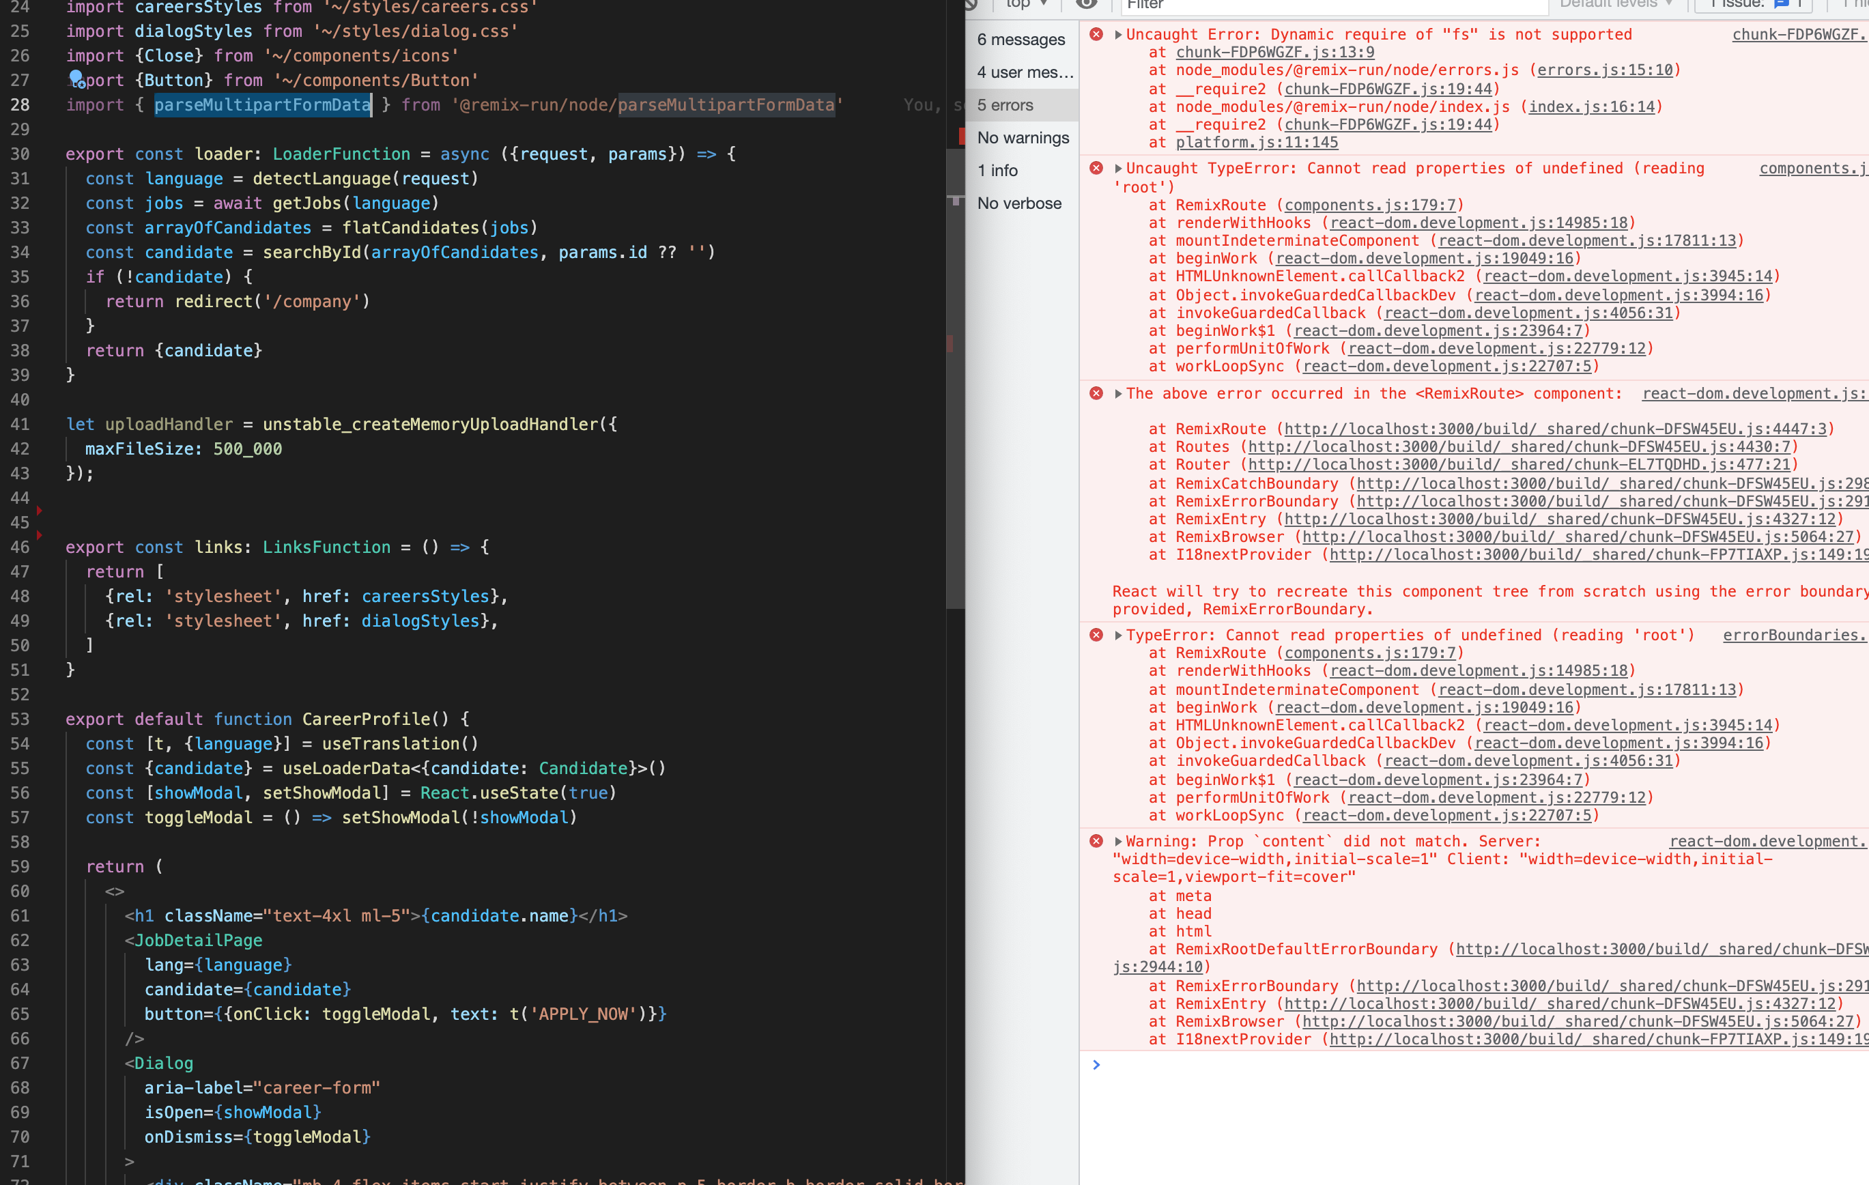1869x1185 pixels.
Task: Open react-dom.development.js:22779:12 link under Uncaught TypeError
Action: coord(1496,348)
